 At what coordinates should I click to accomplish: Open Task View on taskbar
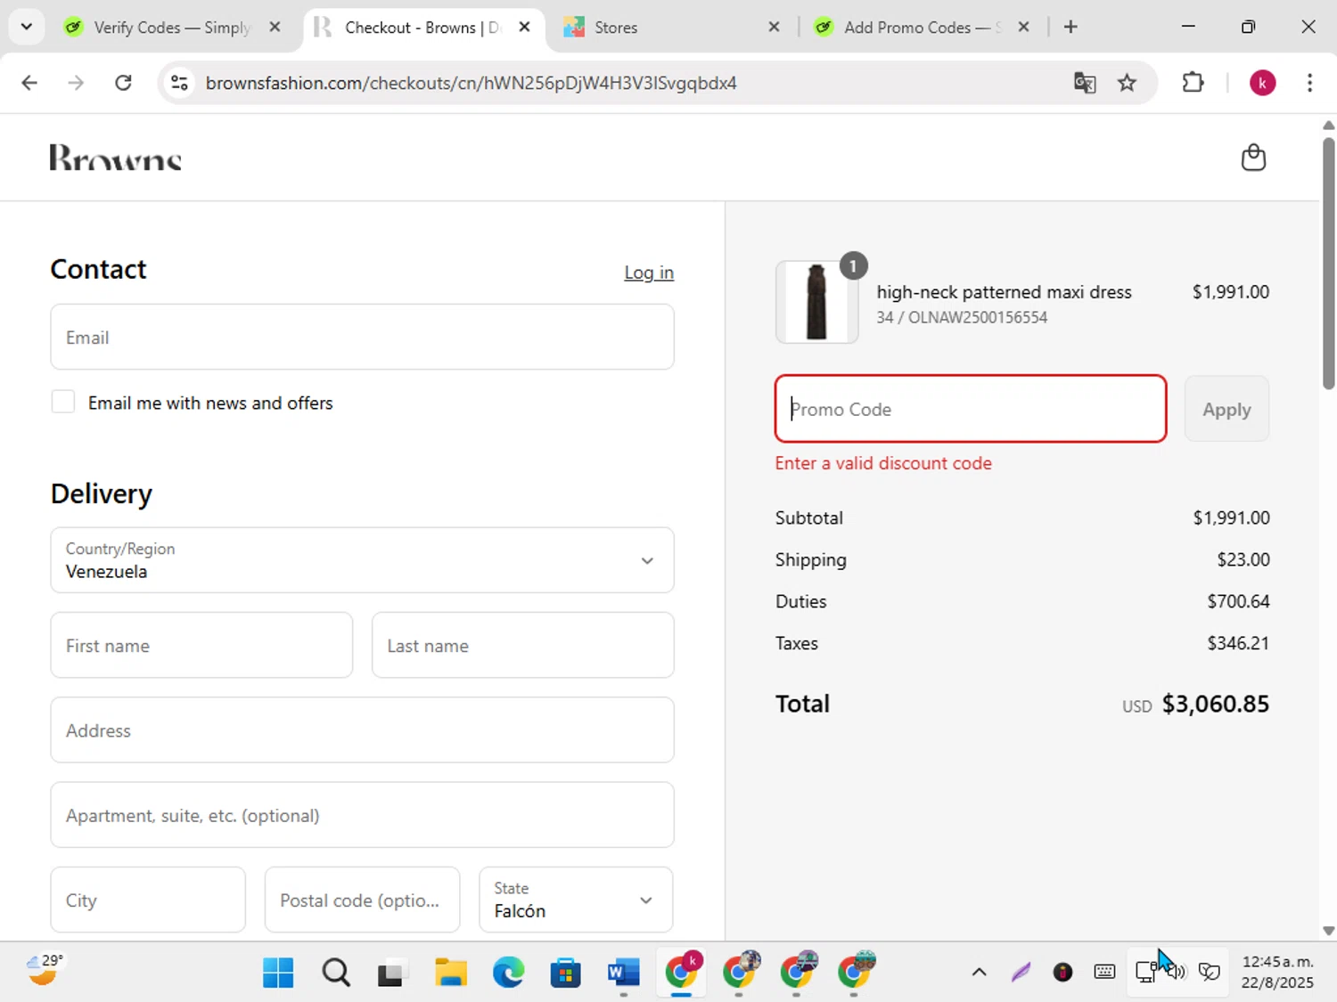click(392, 973)
